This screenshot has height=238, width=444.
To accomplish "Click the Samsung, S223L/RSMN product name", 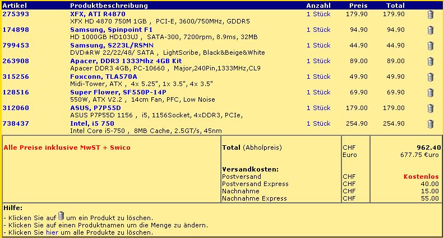I will [112, 45].
